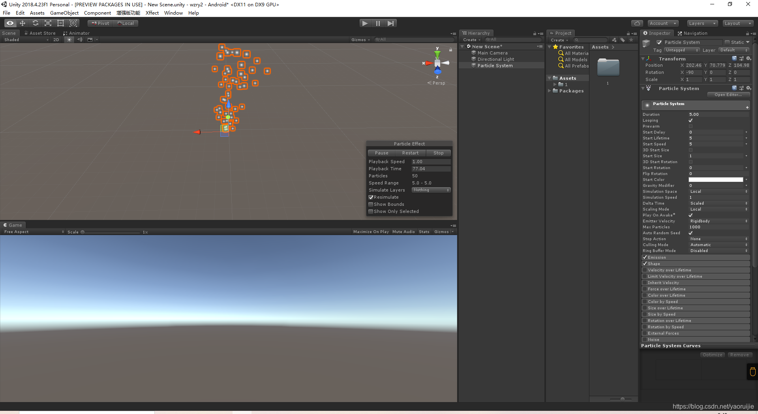The image size is (758, 414).
Task: Expand the Packages folder in Project
Action: pyautogui.click(x=550, y=91)
